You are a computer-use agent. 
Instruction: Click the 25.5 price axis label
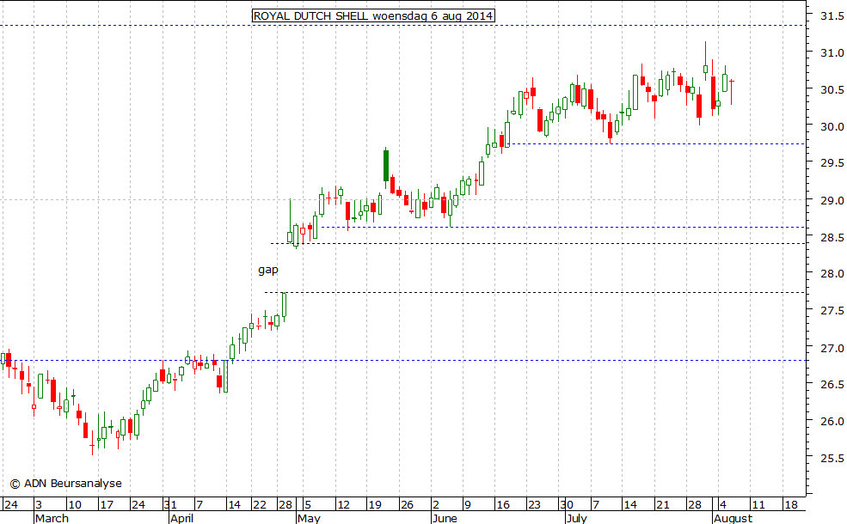(x=832, y=459)
